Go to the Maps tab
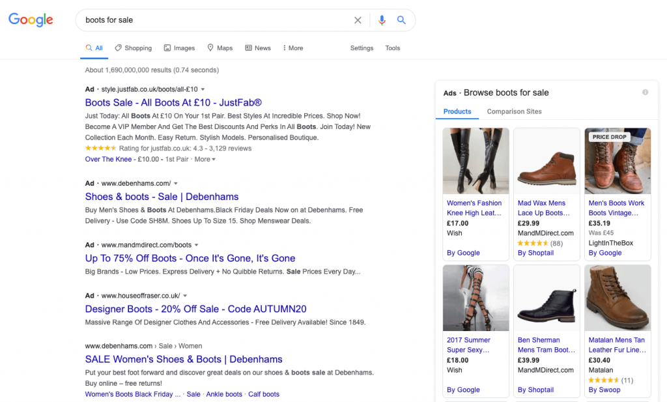Image resolution: width=667 pixels, height=402 pixels. 220,48
